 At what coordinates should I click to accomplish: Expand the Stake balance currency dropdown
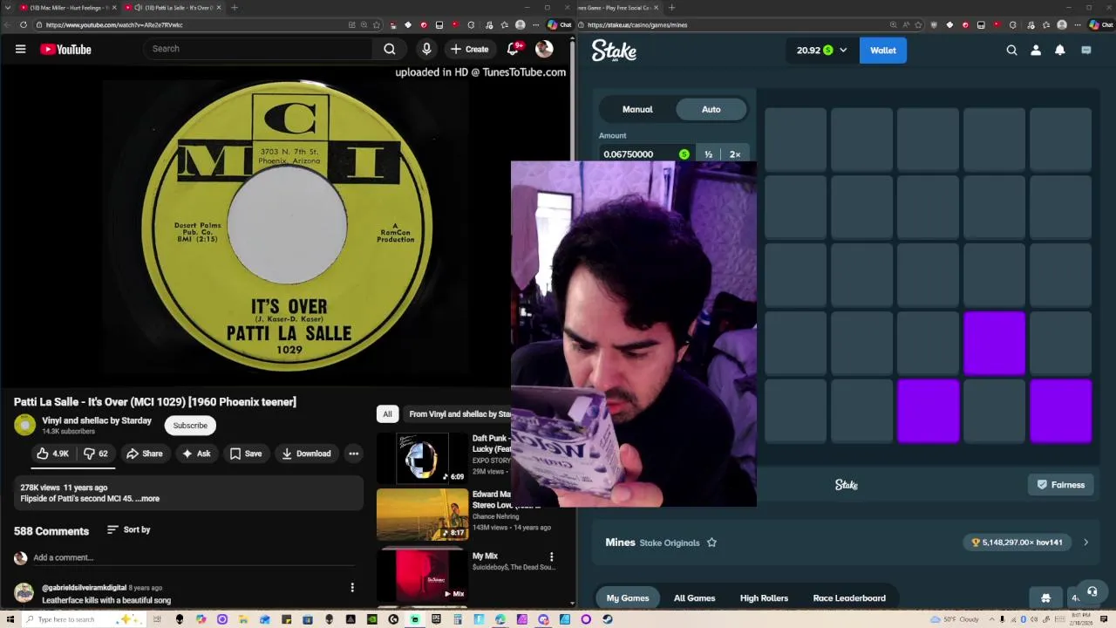point(842,51)
